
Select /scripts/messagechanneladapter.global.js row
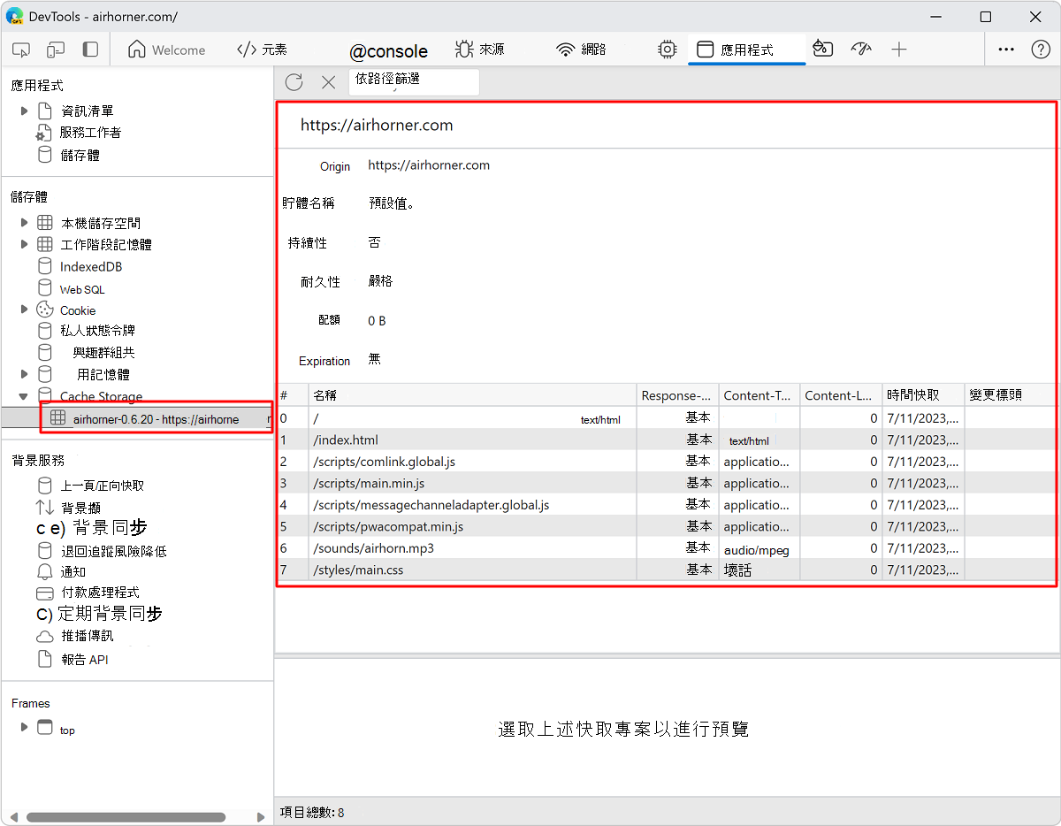[666, 504]
